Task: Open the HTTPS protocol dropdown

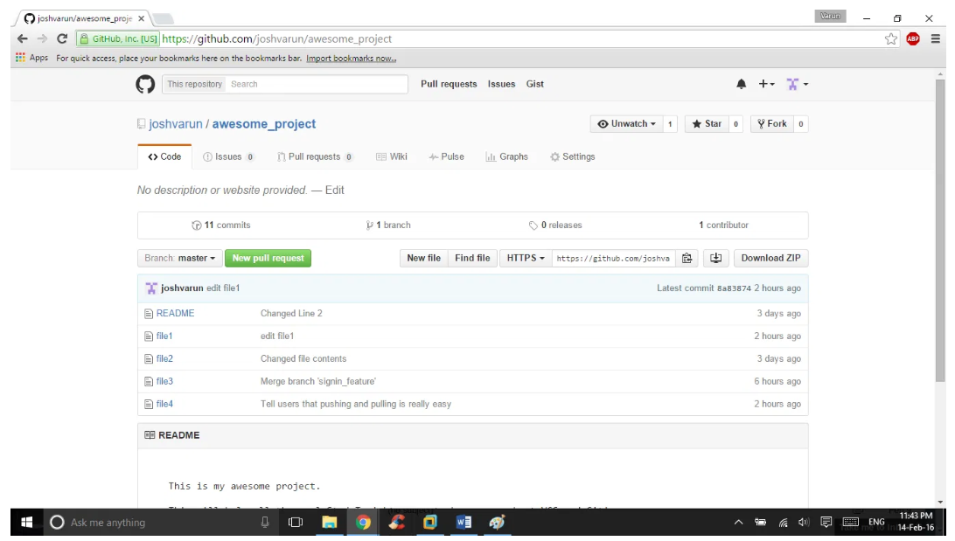Action: click(x=526, y=258)
